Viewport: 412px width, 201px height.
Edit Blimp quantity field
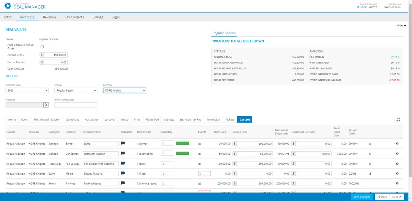(x=168, y=143)
